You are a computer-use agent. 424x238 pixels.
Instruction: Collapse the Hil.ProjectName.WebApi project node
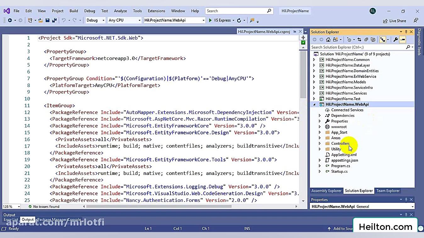[x=314, y=104]
